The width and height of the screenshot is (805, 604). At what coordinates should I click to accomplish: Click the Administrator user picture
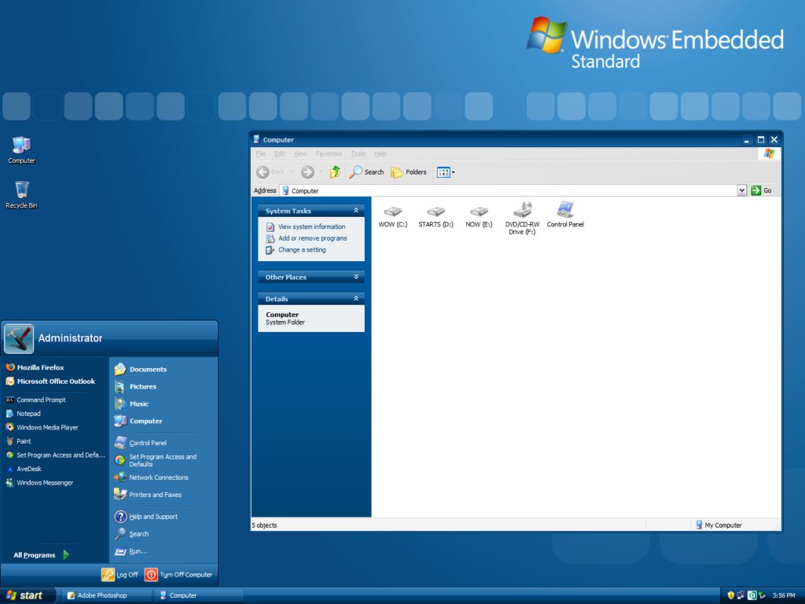[19, 338]
